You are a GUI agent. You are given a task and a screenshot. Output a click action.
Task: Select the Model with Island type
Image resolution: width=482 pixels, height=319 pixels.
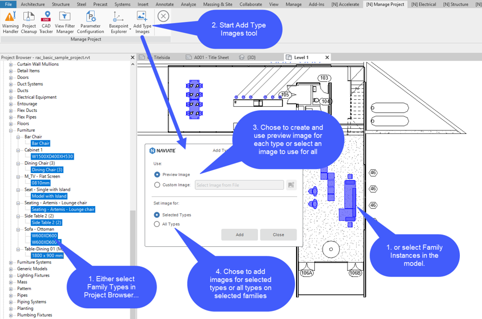click(x=49, y=196)
